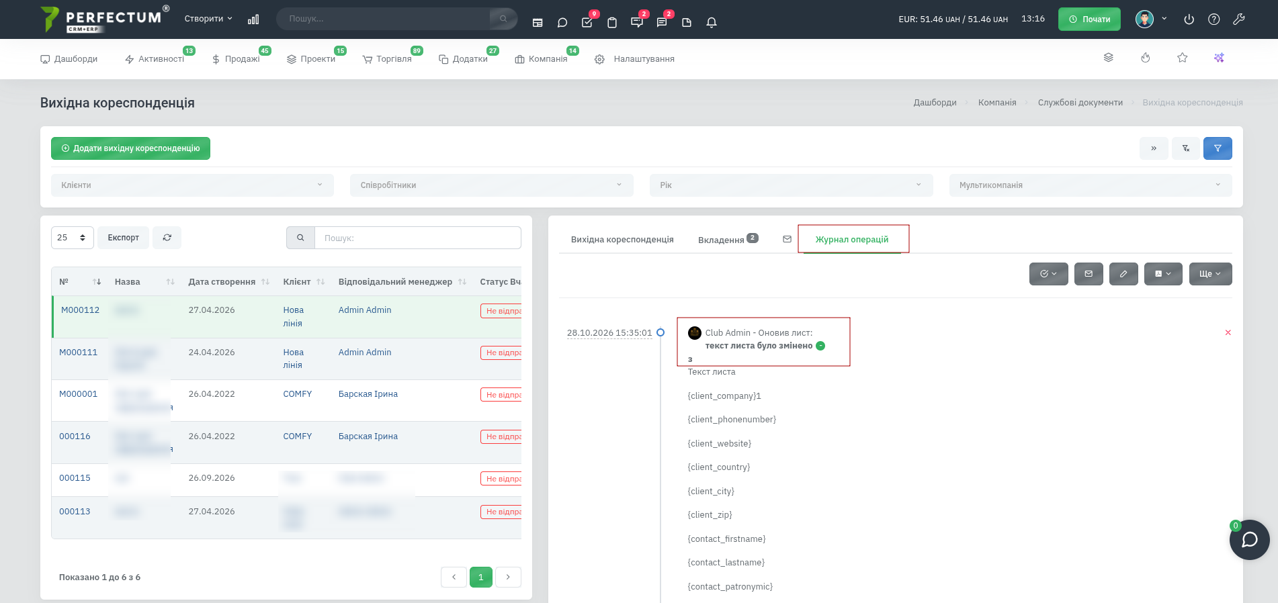Click the green Почати button
The image size is (1278, 603).
tap(1089, 19)
